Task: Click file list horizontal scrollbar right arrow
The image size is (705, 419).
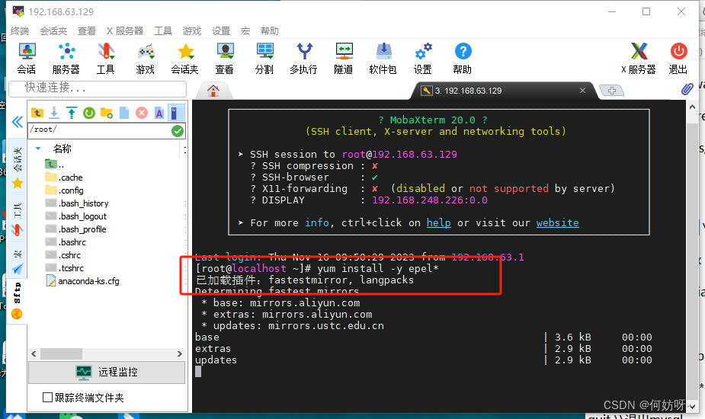Action: (180, 353)
